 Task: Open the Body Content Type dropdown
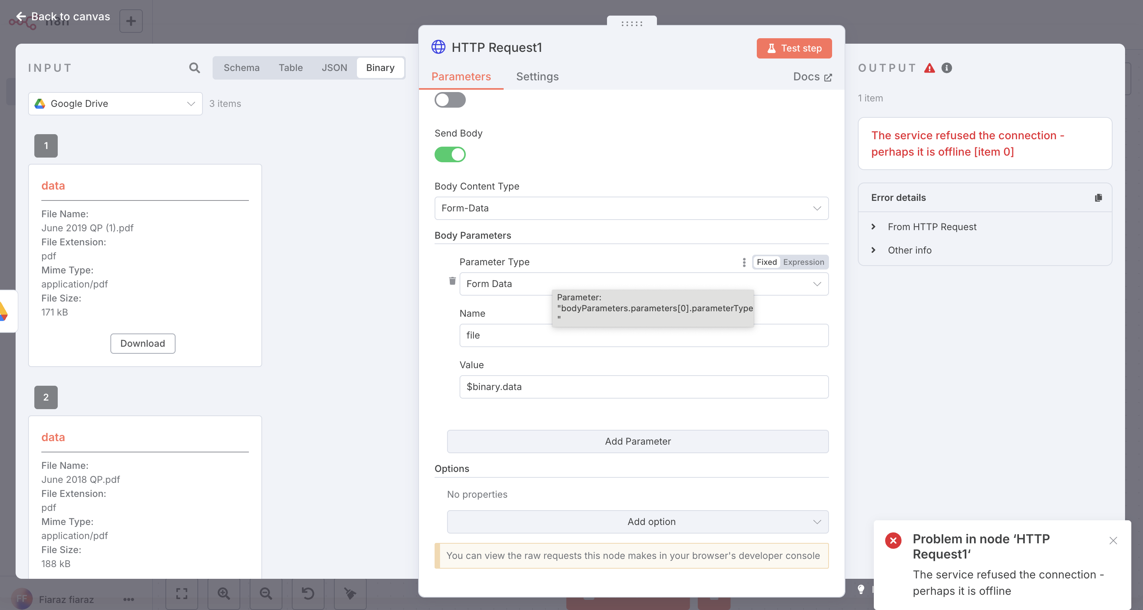[631, 208]
